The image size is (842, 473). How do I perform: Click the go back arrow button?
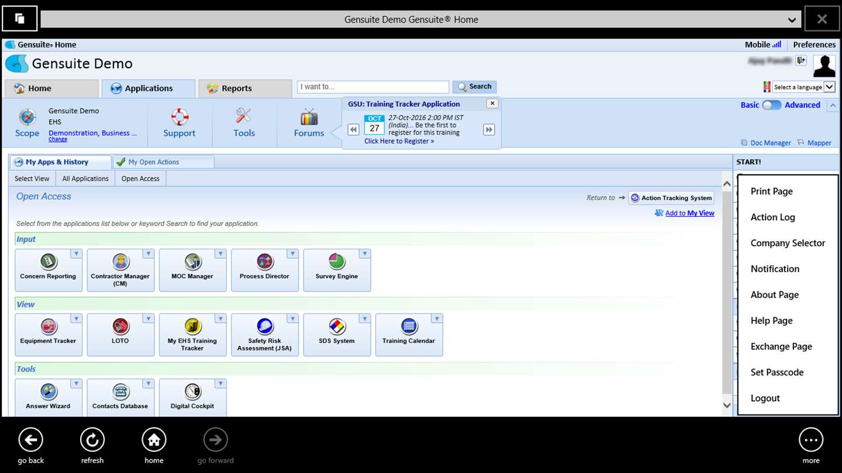(31, 440)
